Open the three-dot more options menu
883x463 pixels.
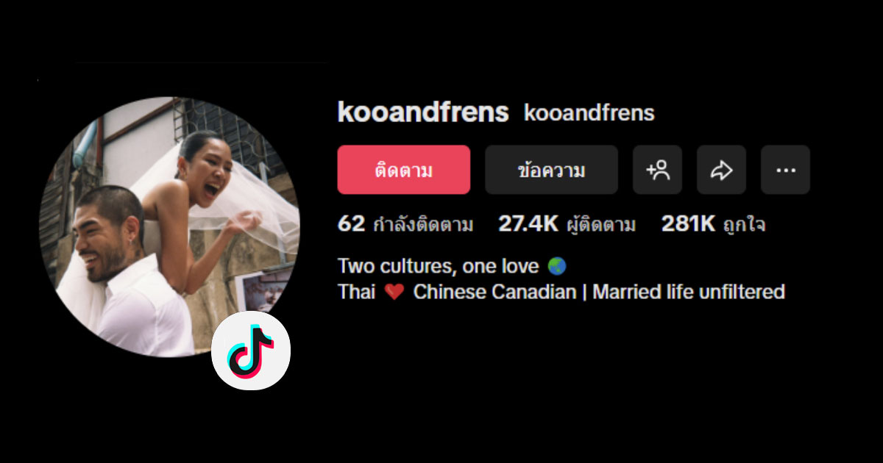click(x=785, y=170)
